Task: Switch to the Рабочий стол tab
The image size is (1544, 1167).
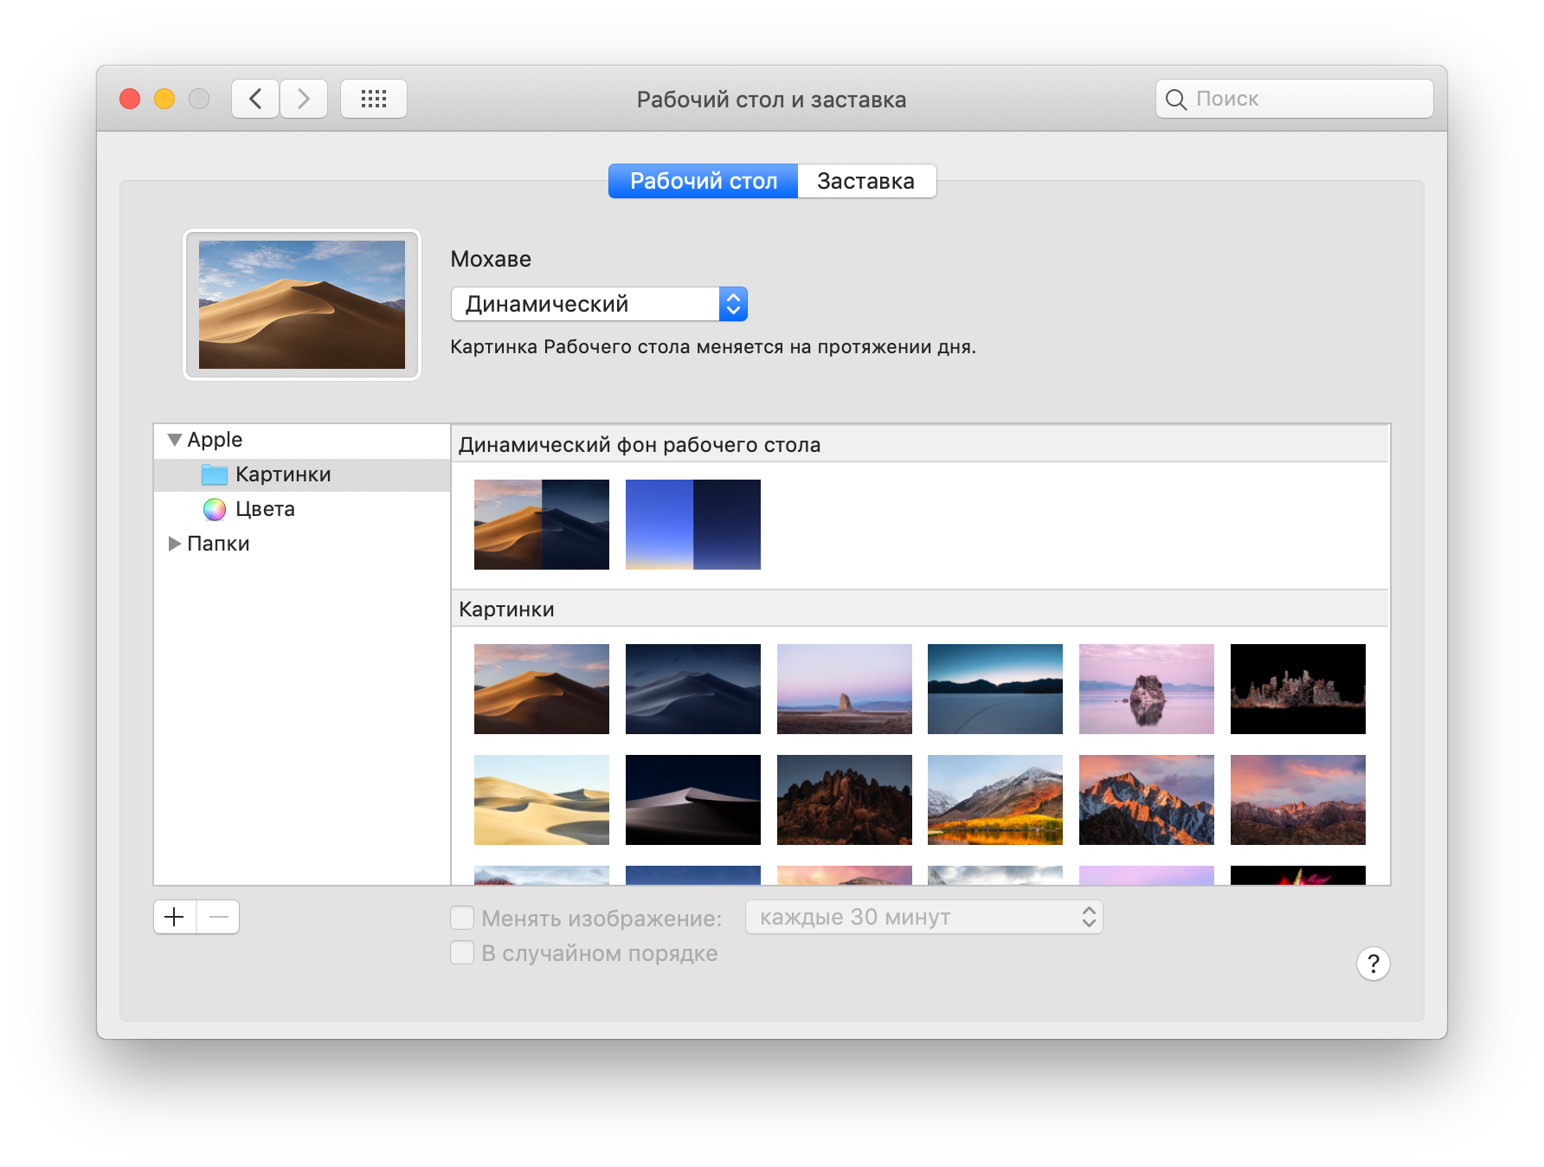Action: pyautogui.click(x=703, y=181)
